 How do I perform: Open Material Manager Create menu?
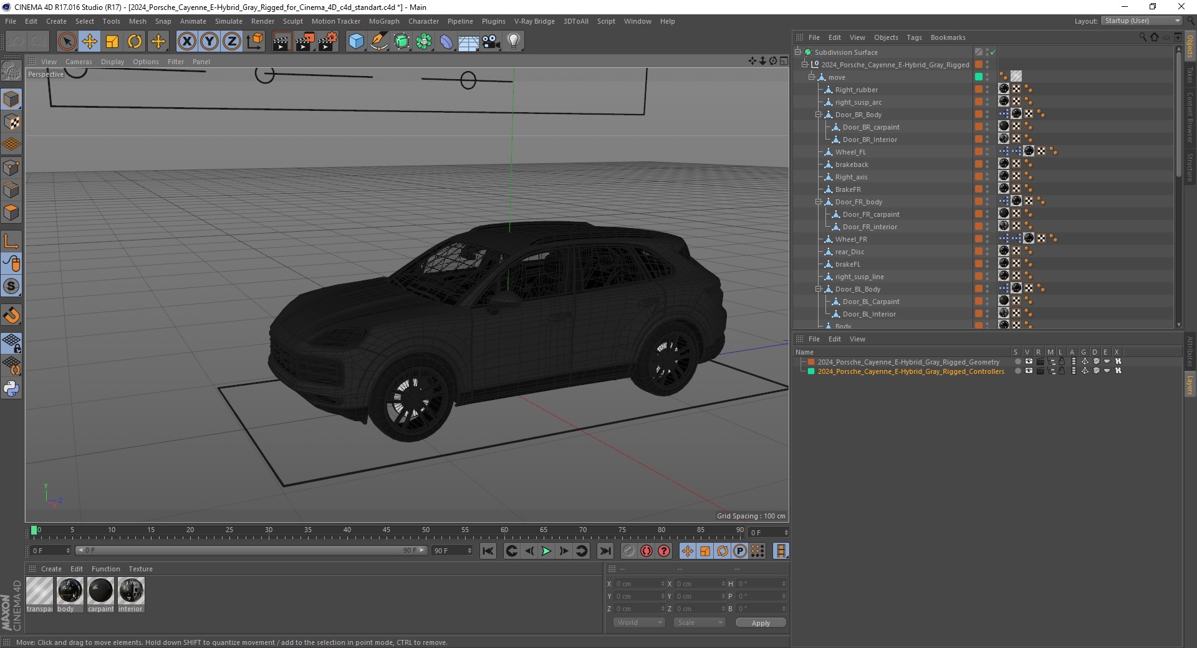[x=51, y=569]
